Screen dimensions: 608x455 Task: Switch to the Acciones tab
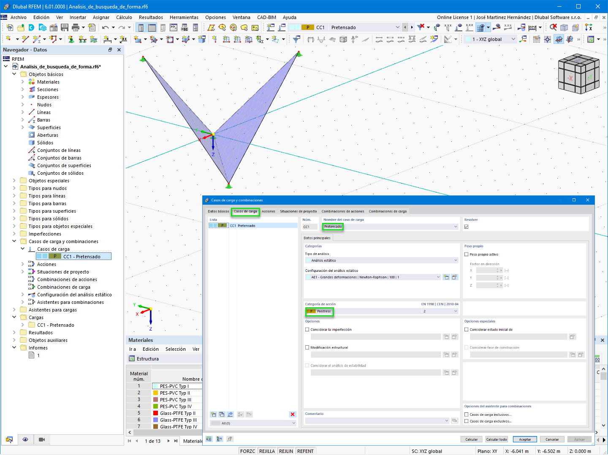(x=269, y=211)
